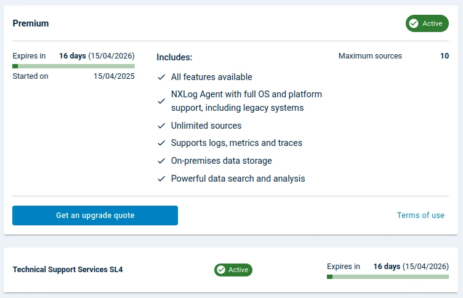Click the Technical Support expiry 16 days (15/04/2026)
This screenshot has height=298, width=463.
tap(411, 267)
